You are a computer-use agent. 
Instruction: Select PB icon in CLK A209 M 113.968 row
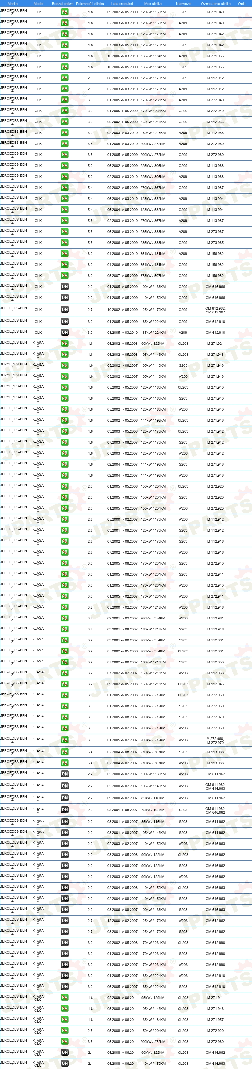(x=64, y=177)
